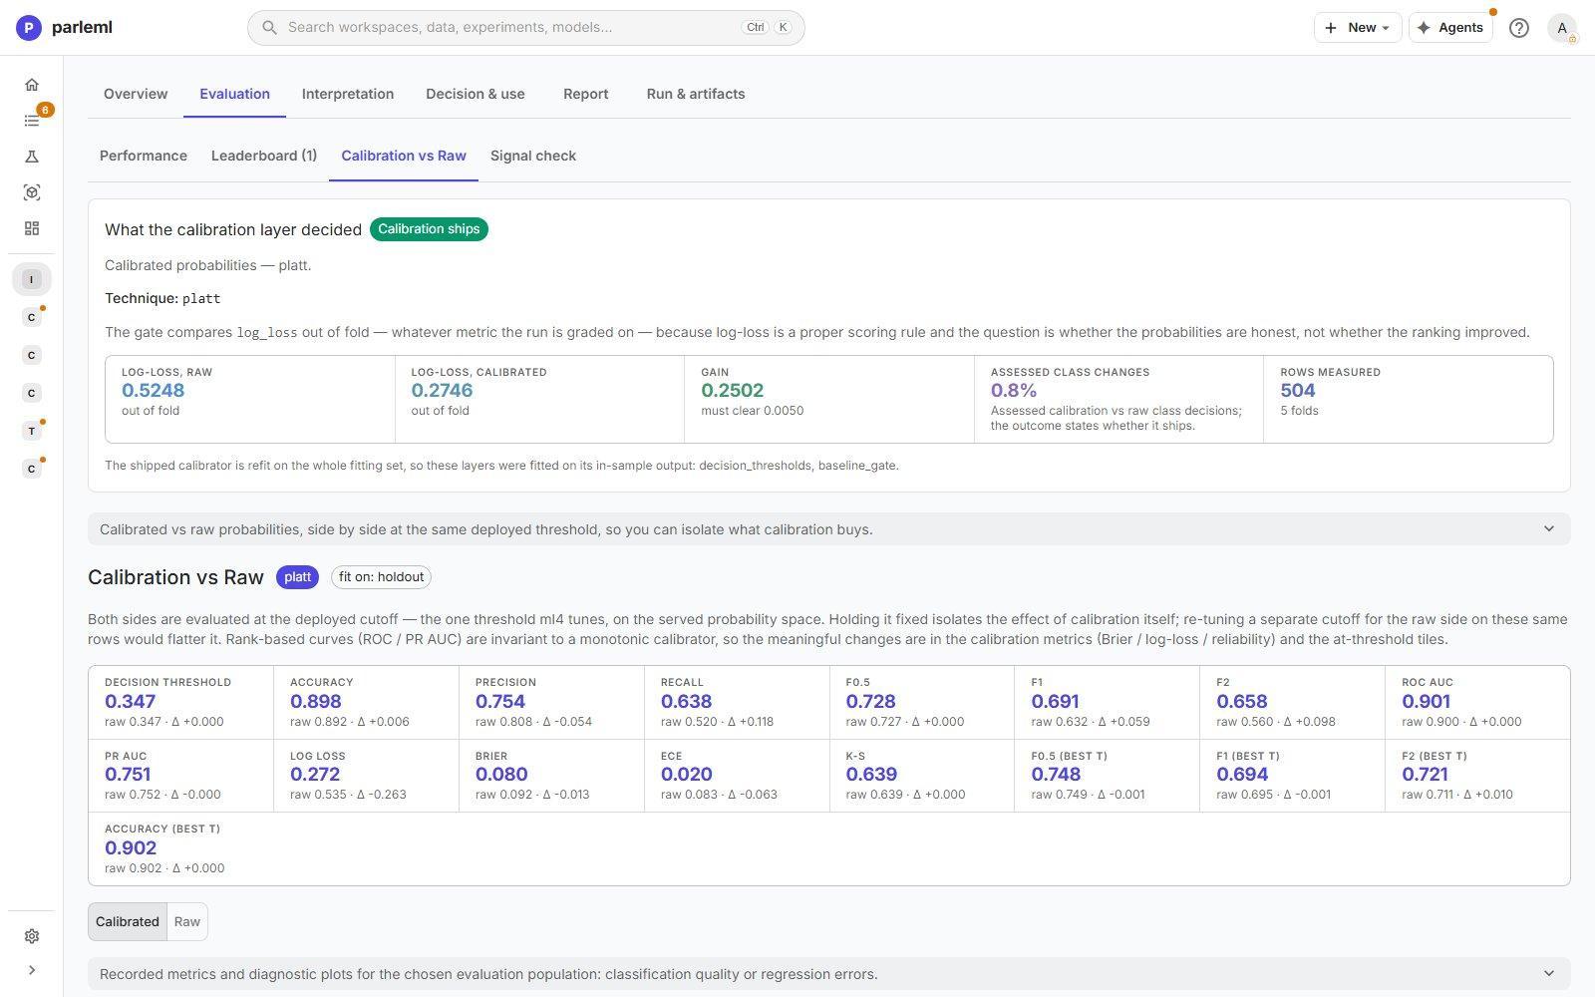Click the parleml logo icon

29,28
